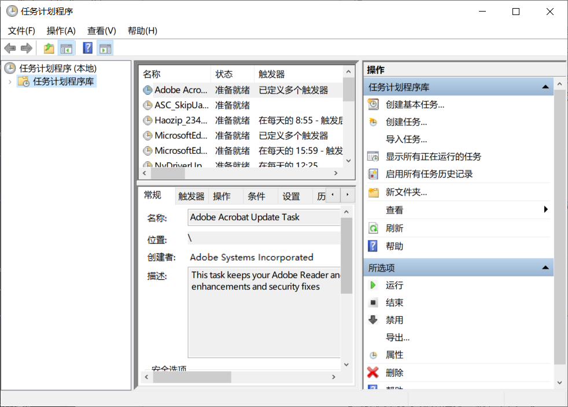Viewport: 568px width, 407px height.
Task: Expand the 任务计划程序库 tree node arrow
Action: [x=10, y=82]
